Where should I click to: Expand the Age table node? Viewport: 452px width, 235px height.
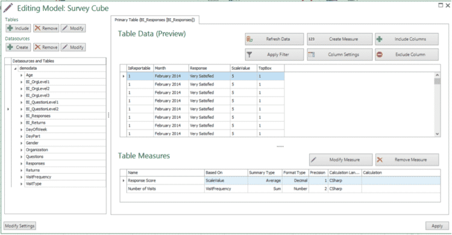coord(21,75)
